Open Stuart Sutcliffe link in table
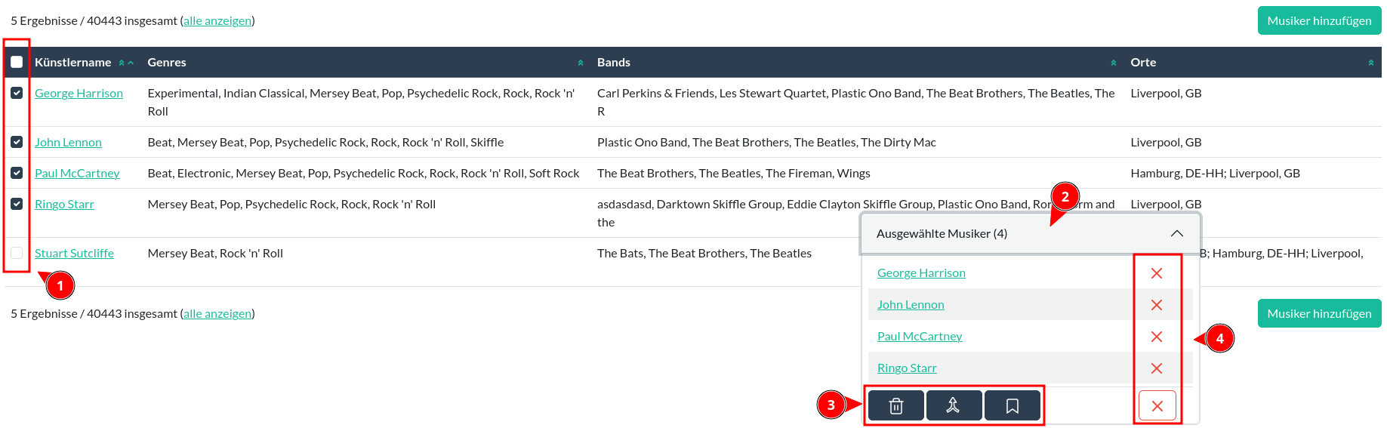 (74, 254)
